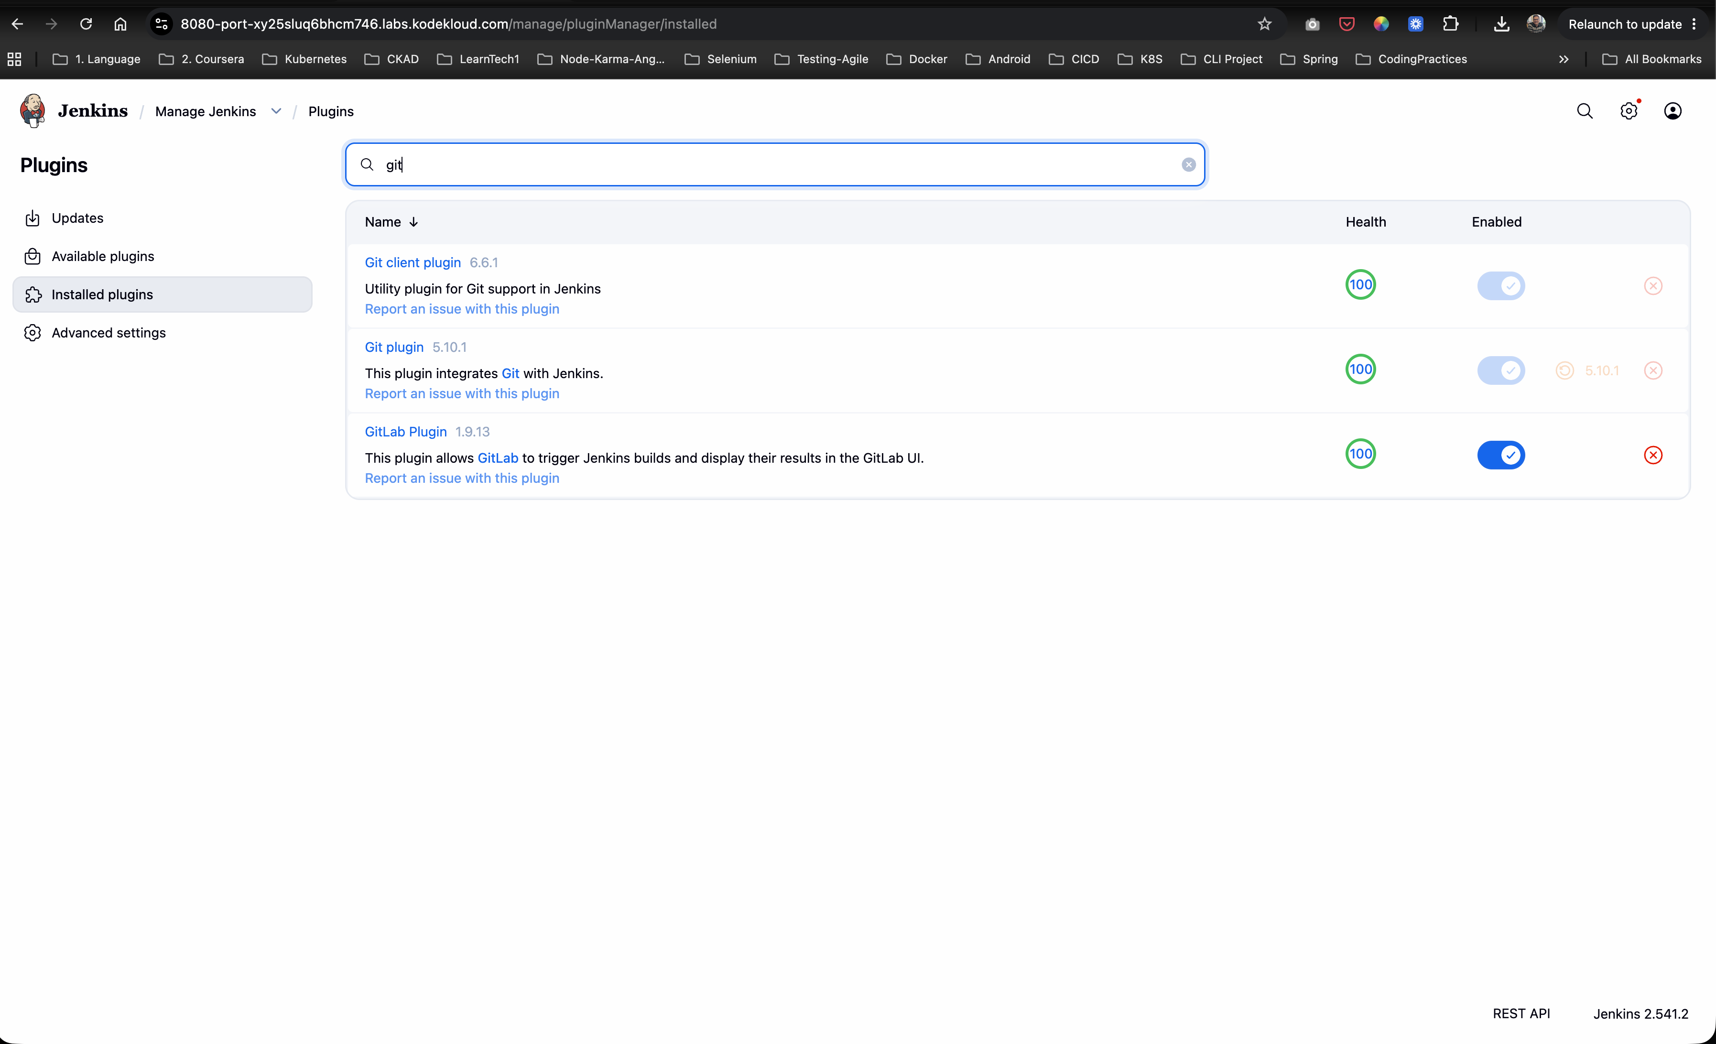The width and height of the screenshot is (1716, 1044).
Task: Disable the GitLab Plugin toggle
Action: point(1501,455)
